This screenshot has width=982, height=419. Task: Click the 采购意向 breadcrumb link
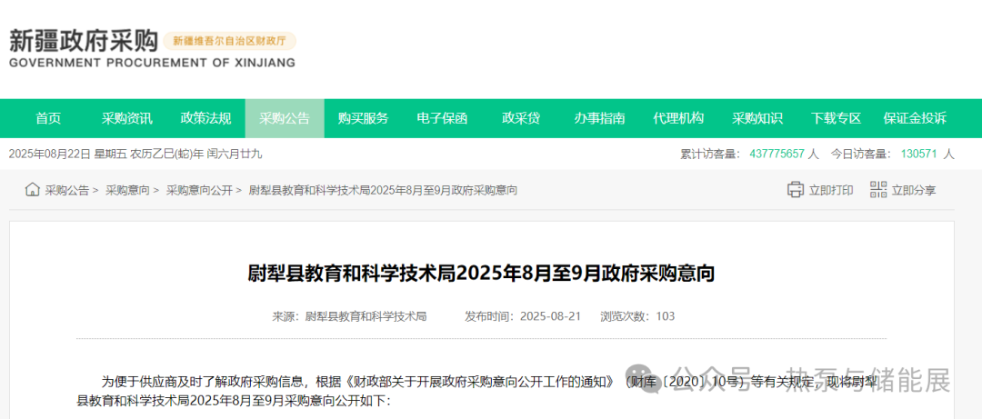128,190
